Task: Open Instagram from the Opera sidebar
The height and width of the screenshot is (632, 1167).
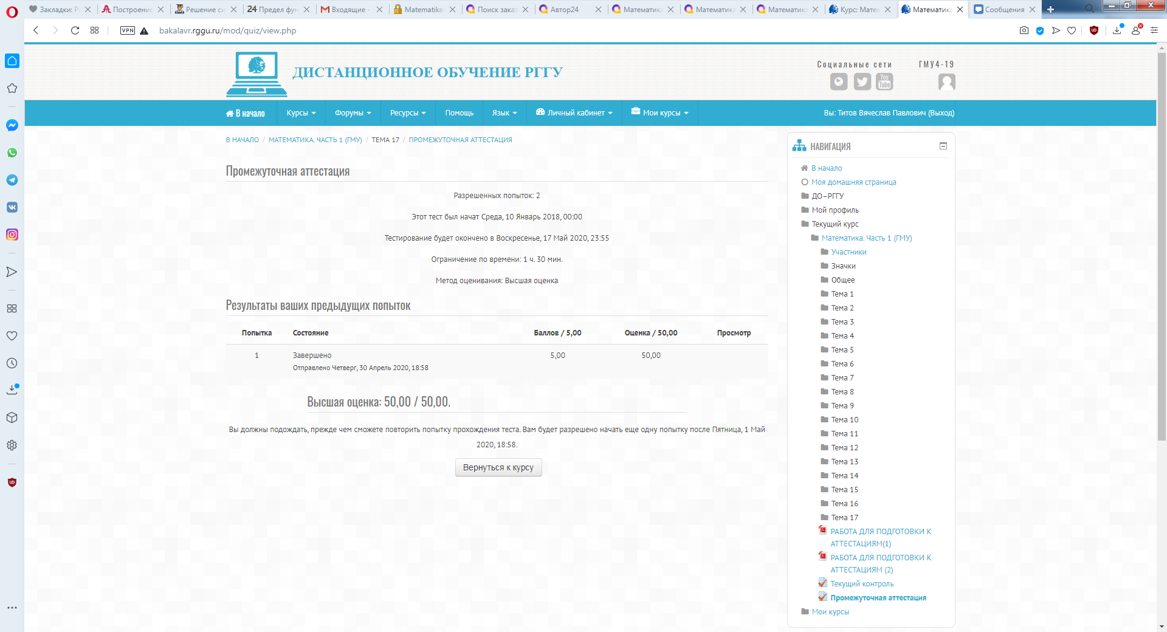Action: click(12, 235)
